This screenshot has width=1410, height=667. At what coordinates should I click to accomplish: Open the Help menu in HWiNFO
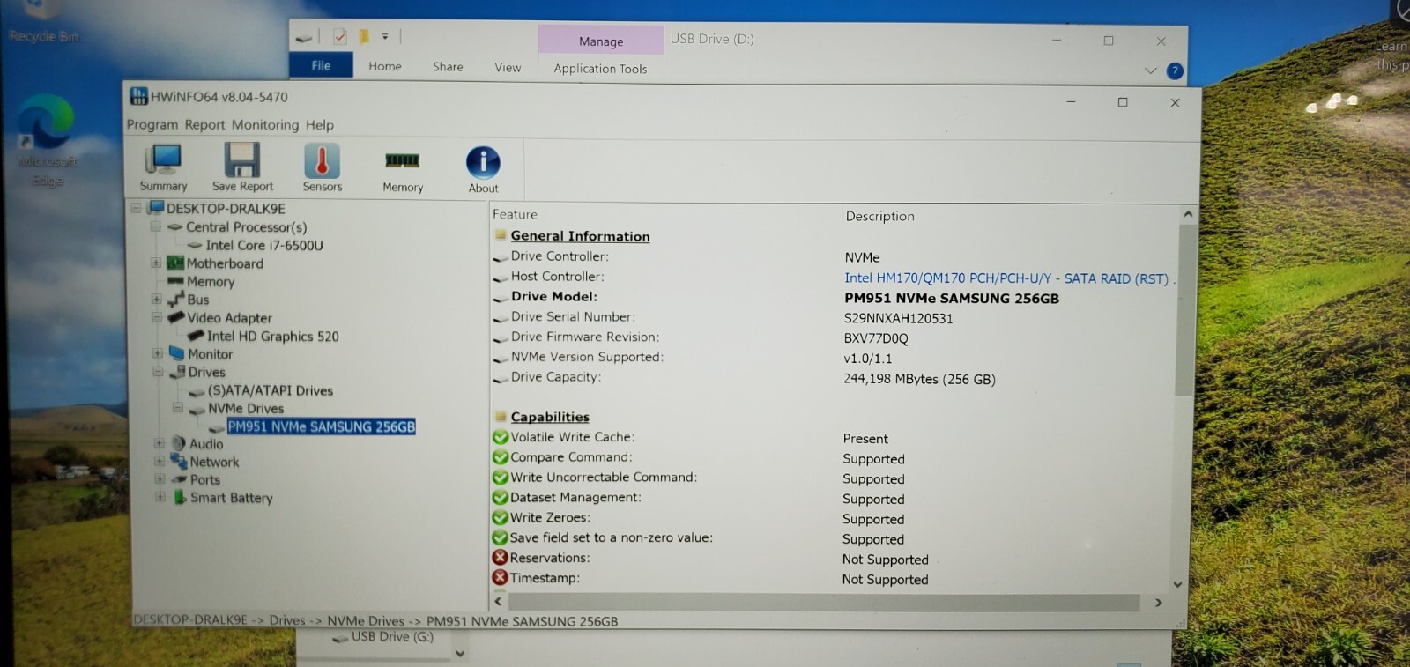tap(320, 125)
